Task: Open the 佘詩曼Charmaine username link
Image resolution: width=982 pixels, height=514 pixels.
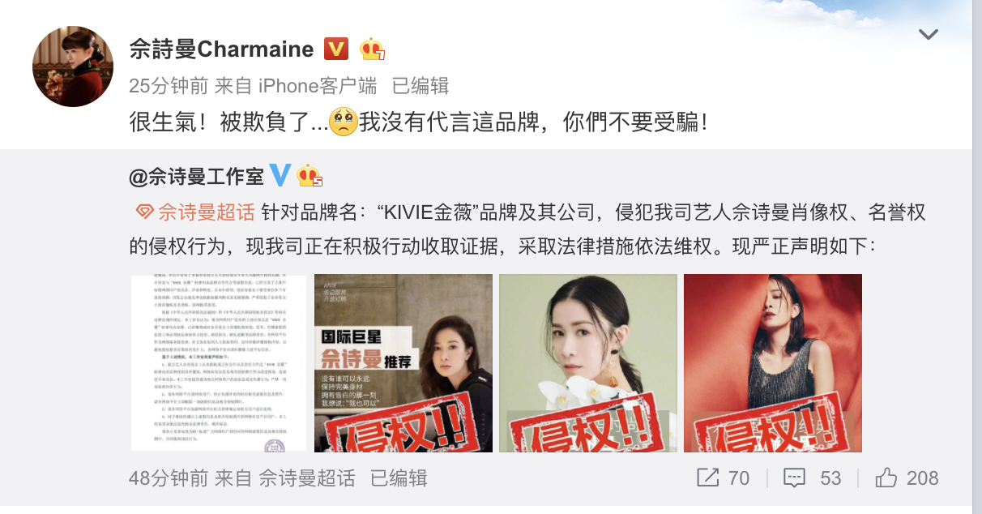Action: tap(221, 49)
